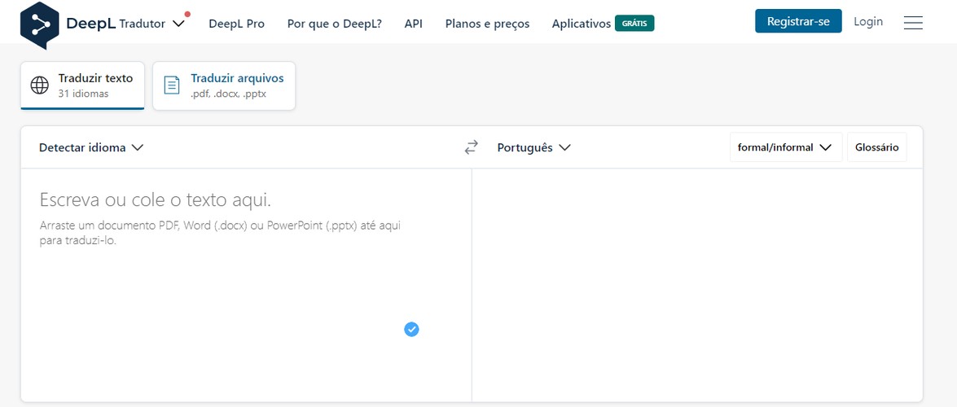Image resolution: width=957 pixels, height=407 pixels.
Task: Swap languages using the arrows icon
Action: 472,147
